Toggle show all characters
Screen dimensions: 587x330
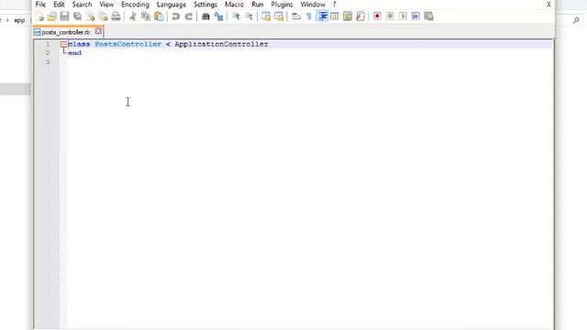pyautogui.click(x=309, y=16)
